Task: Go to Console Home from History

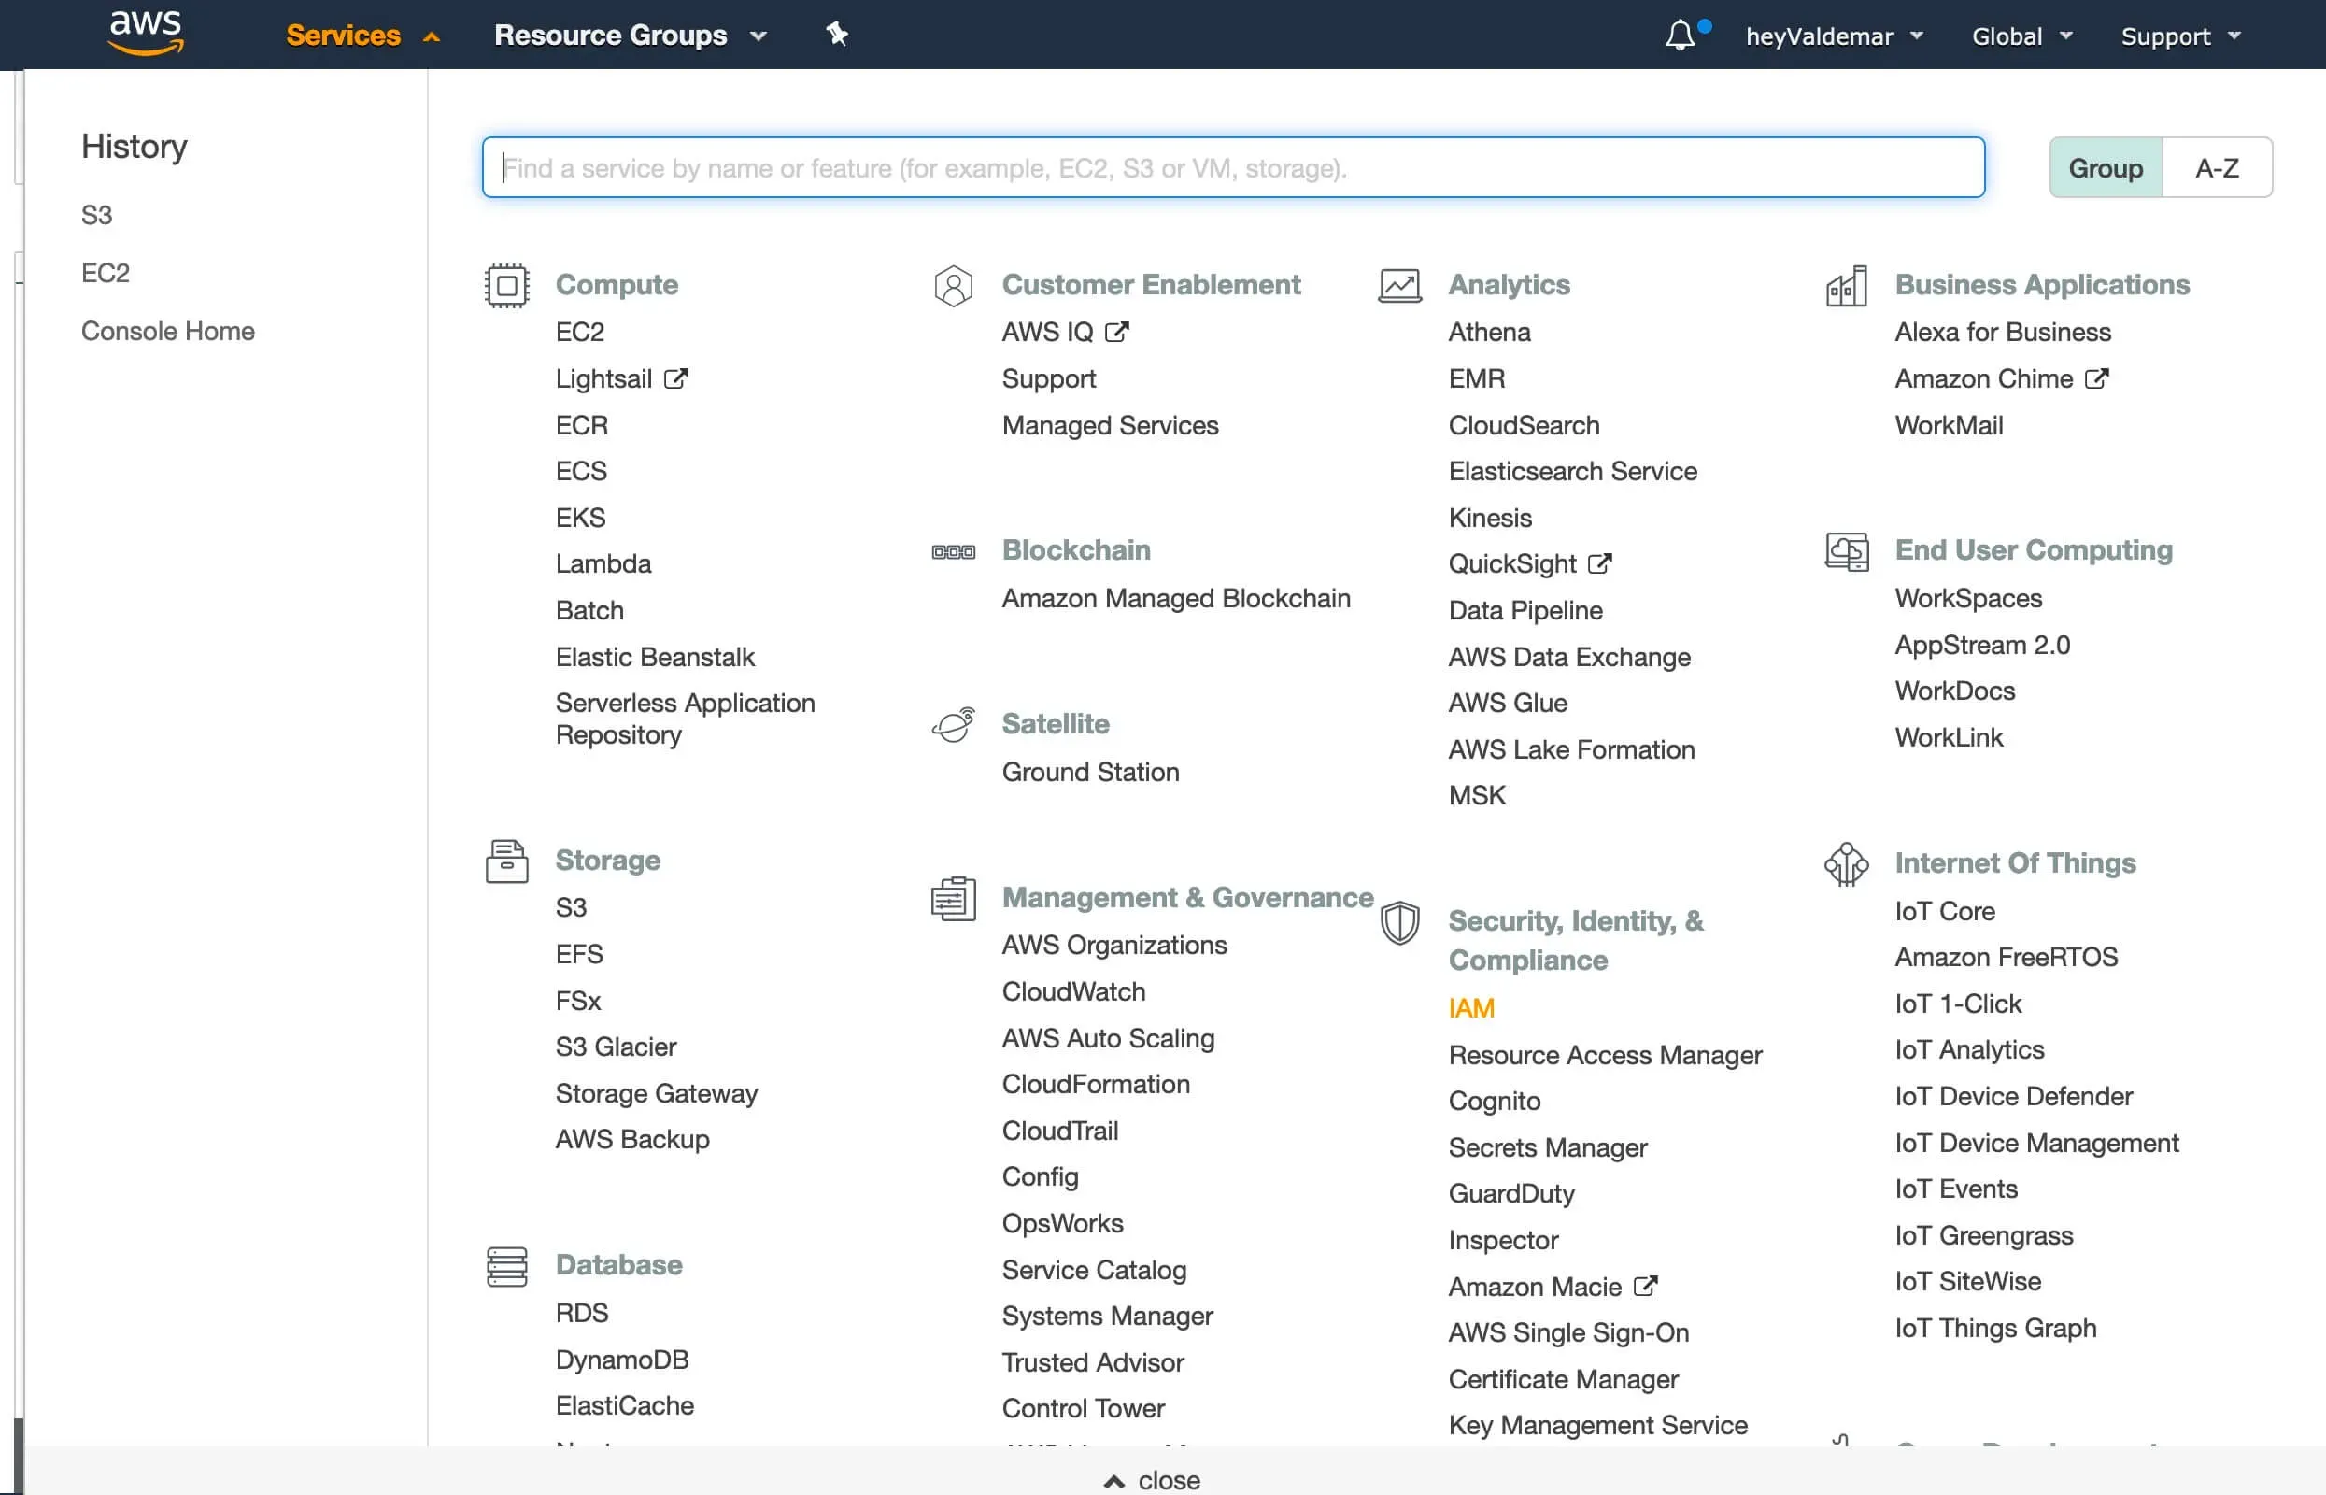Action: pos(168,331)
